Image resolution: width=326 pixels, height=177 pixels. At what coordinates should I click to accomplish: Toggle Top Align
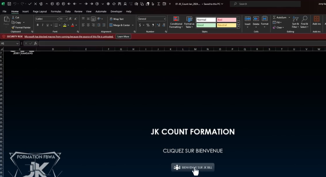click(83, 19)
